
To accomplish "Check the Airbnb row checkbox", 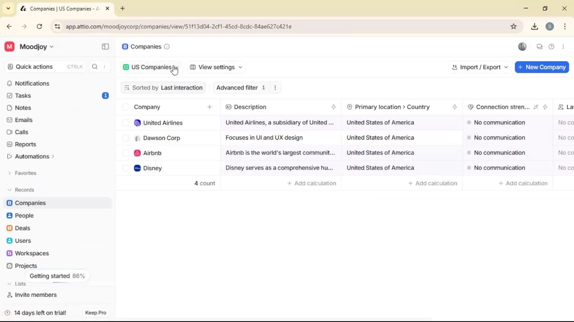I will coord(125,153).
